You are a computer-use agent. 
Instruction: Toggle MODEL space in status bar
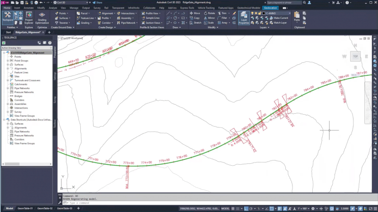point(225,208)
